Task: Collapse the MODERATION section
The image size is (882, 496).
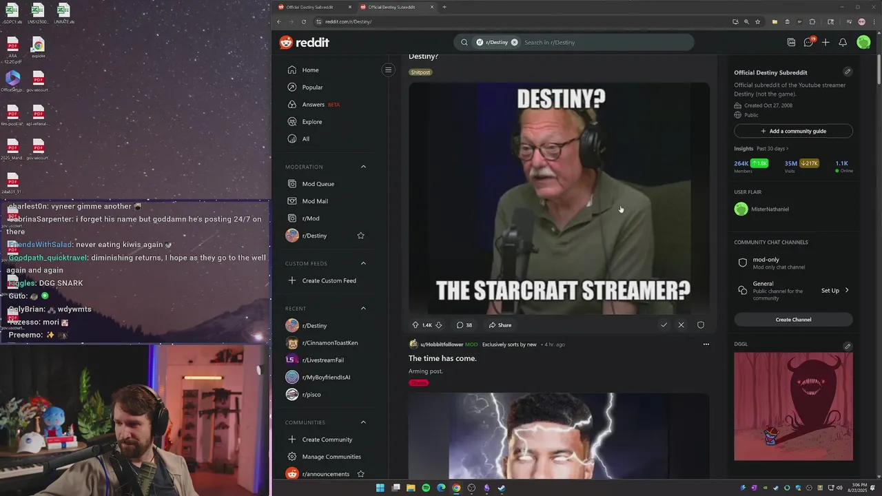Action: pos(363,167)
